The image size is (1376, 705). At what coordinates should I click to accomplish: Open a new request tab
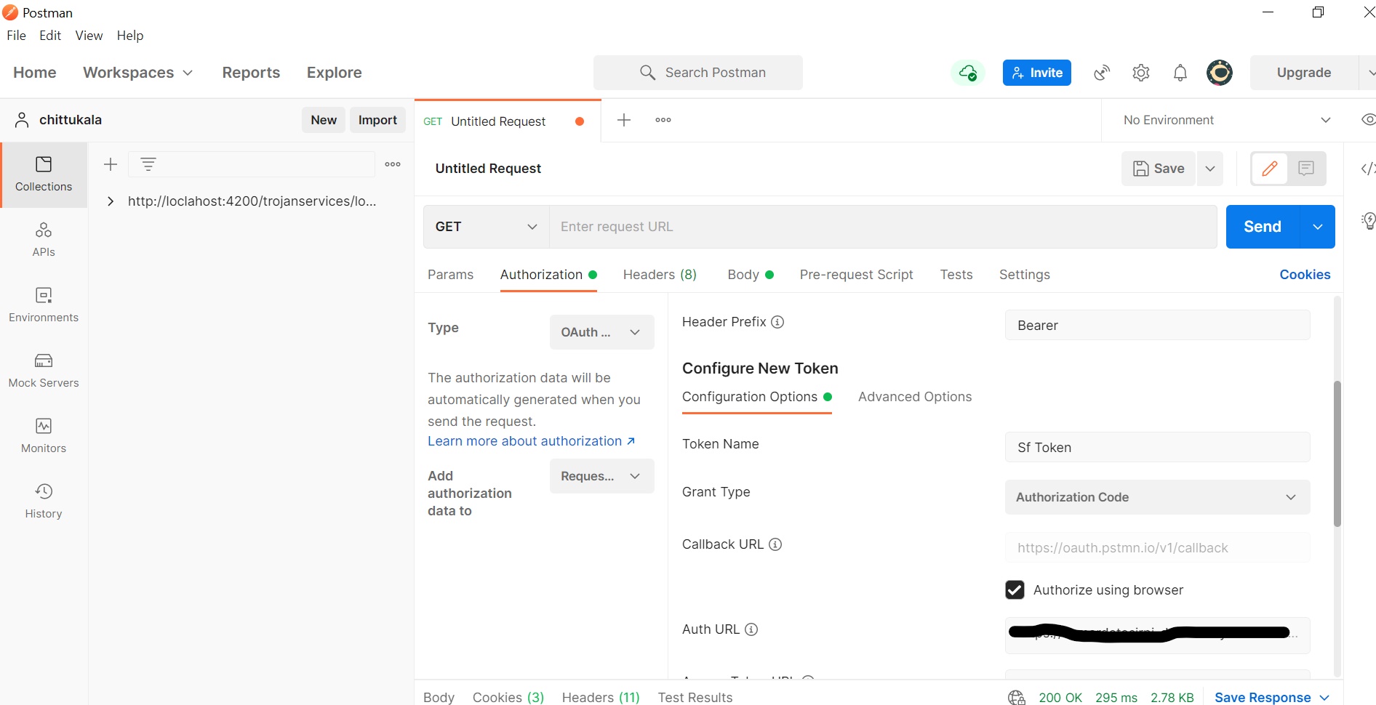coord(624,120)
